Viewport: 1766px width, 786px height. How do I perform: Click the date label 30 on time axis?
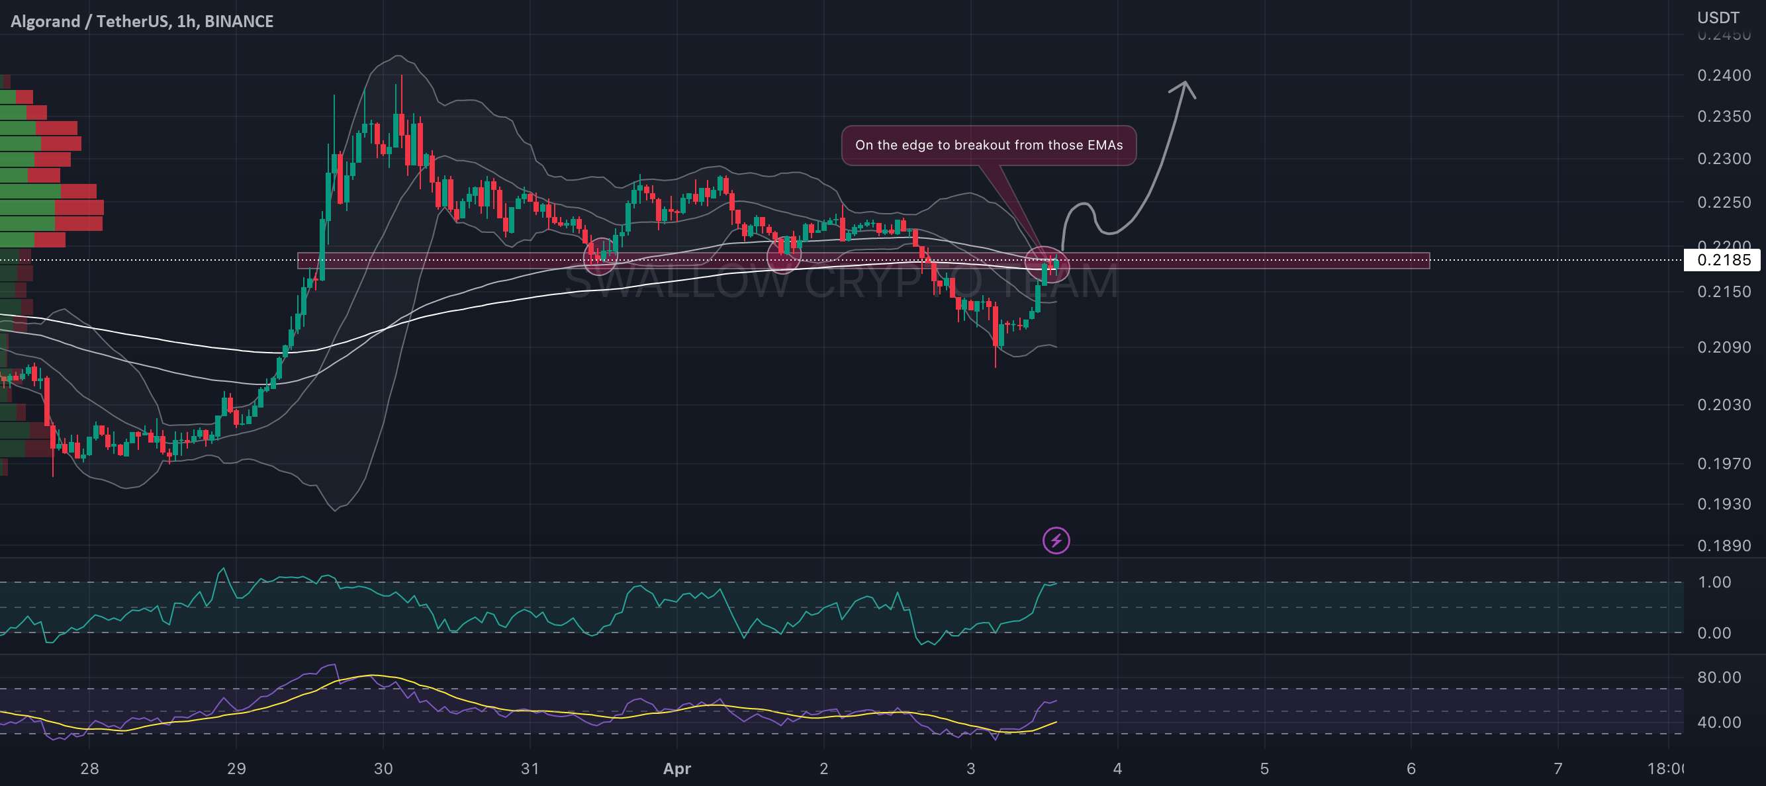click(383, 769)
